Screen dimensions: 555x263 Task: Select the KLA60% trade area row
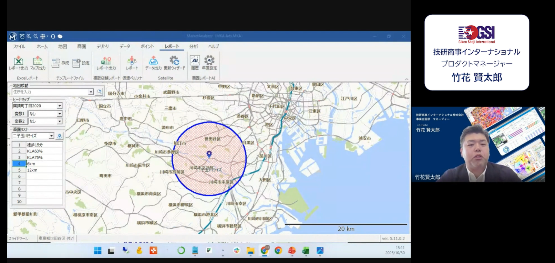point(44,151)
